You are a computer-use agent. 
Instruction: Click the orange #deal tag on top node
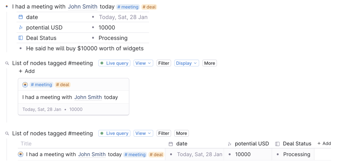click(149, 7)
